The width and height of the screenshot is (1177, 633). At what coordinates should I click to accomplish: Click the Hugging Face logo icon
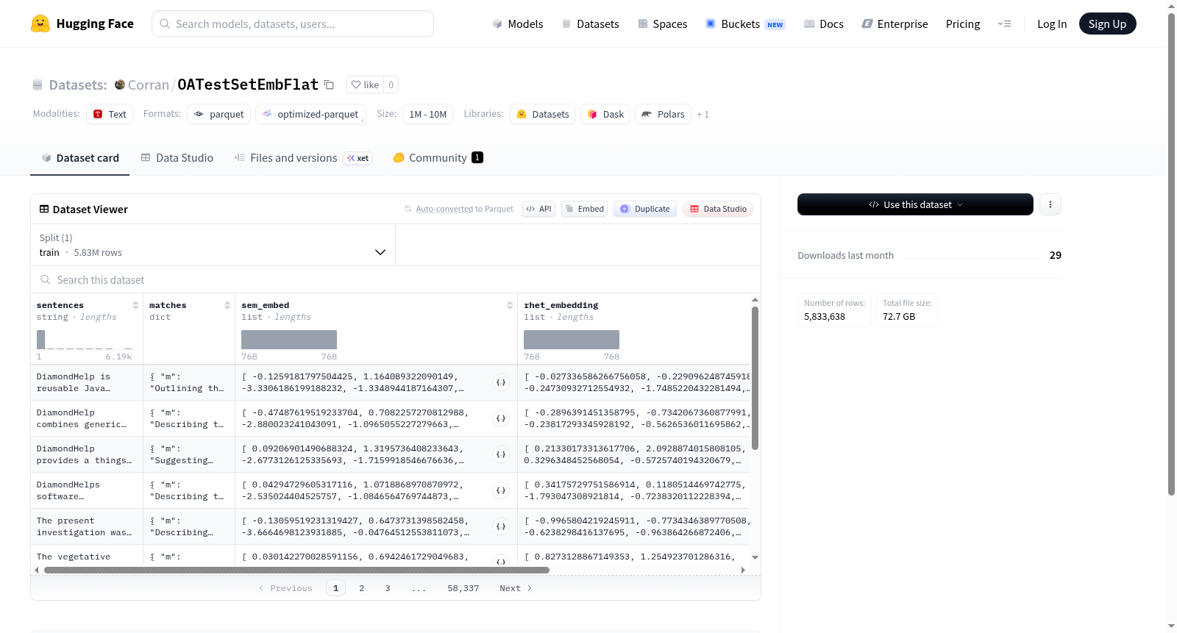[x=40, y=24]
